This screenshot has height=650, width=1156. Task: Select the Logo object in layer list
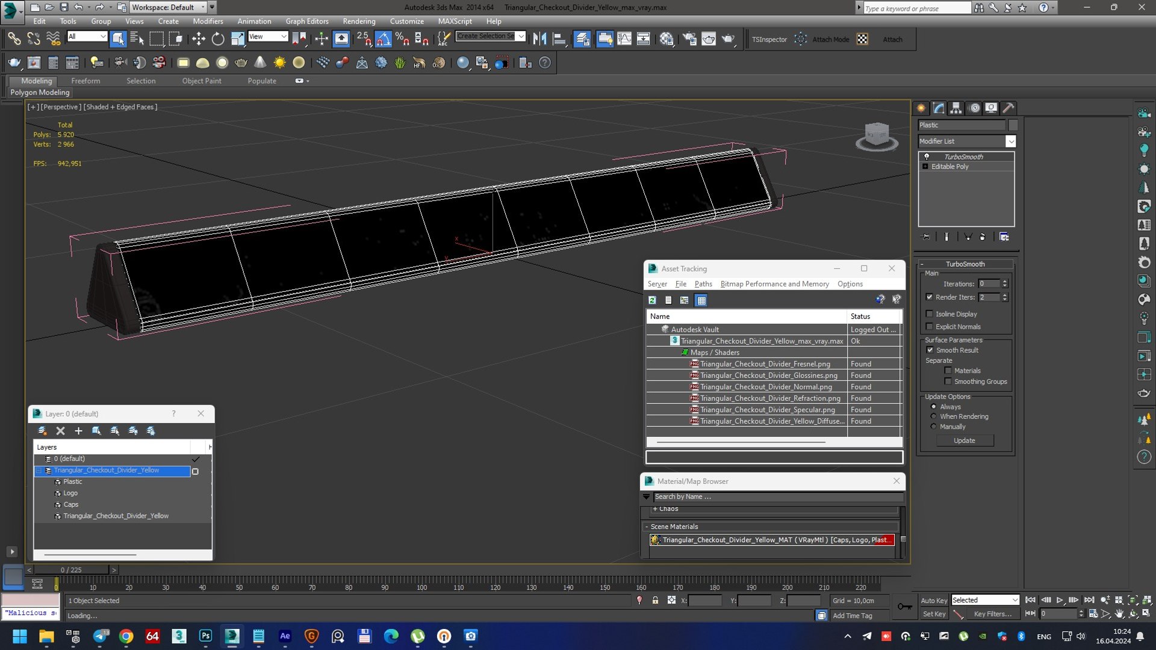70,493
